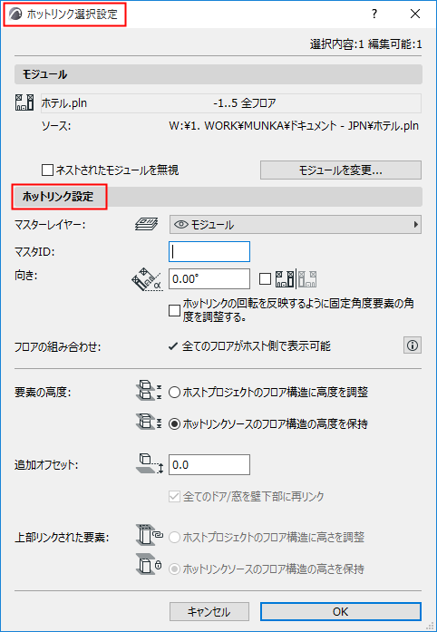The width and height of the screenshot is (437, 632).
Task: Click the マスタID: label
Action: [x=34, y=251]
